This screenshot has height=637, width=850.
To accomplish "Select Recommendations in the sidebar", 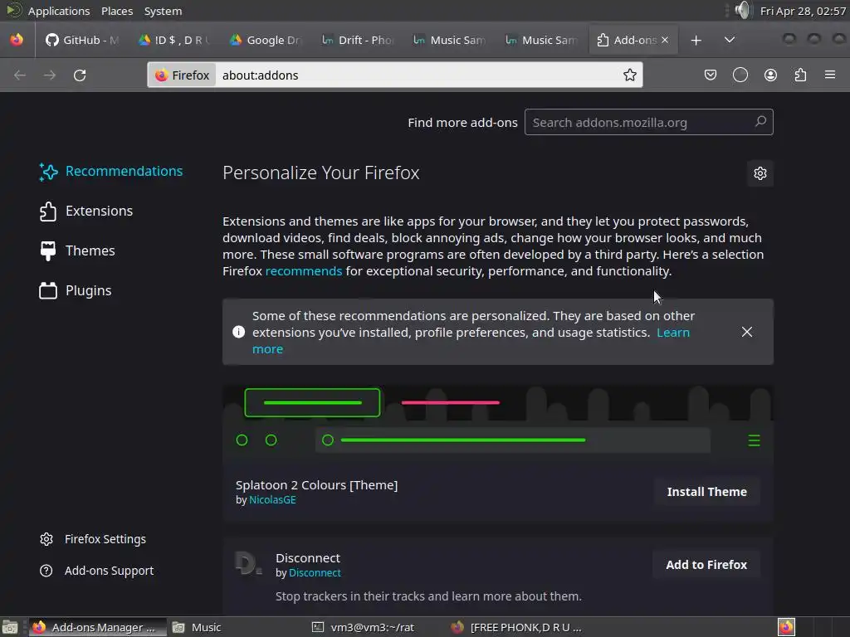I will (111, 171).
